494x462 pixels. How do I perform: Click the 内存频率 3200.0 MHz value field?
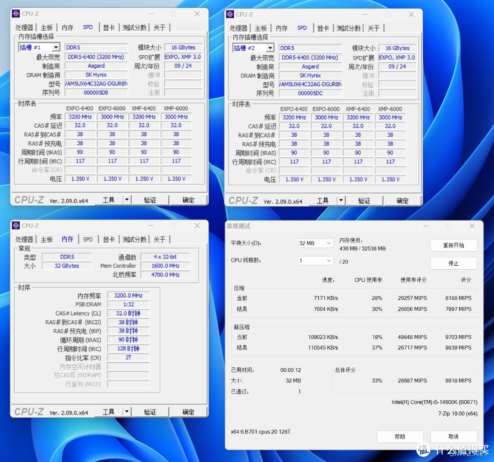click(x=128, y=295)
